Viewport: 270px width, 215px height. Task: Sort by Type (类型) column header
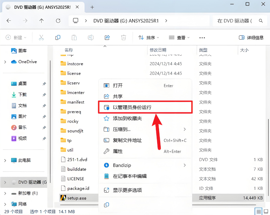tap(203, 50)
